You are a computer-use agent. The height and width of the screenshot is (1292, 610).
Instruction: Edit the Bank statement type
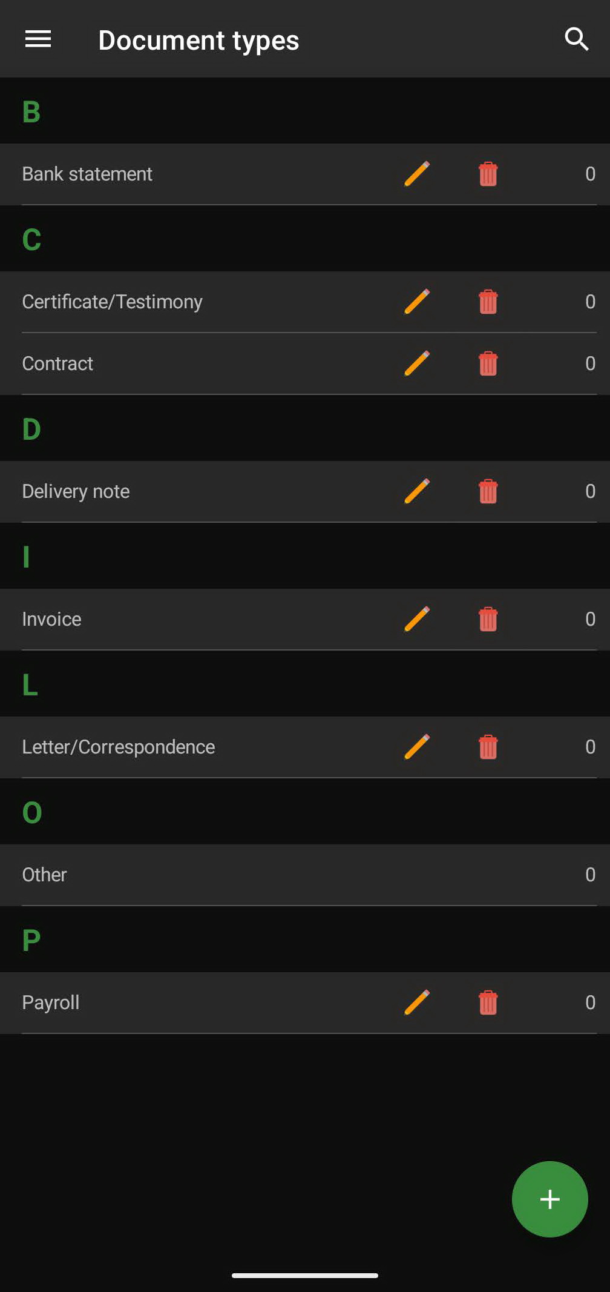coord(417,174)
